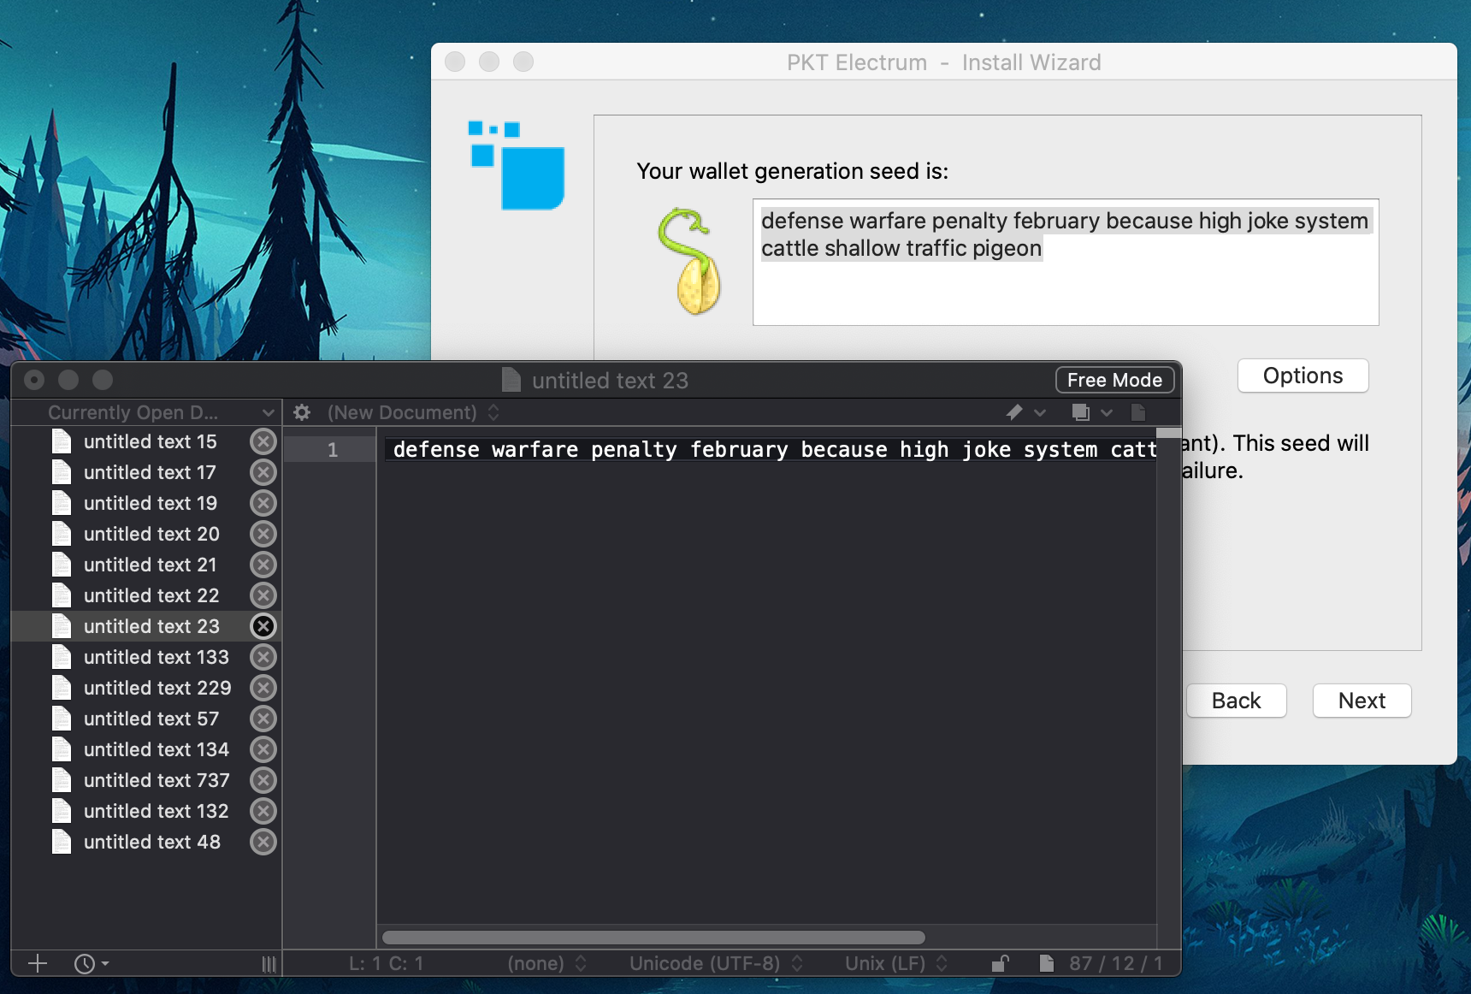Click the stacked documents icon in the toolbar
1471x994 pixels.
tap(1081, 412)
